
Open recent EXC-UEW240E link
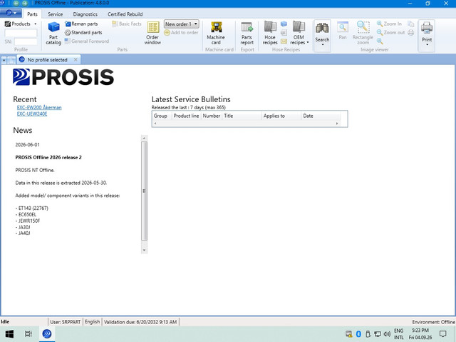tap(32, 114)
